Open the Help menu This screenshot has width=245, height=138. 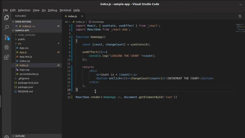pyautogui.click(x=77, y=10)
